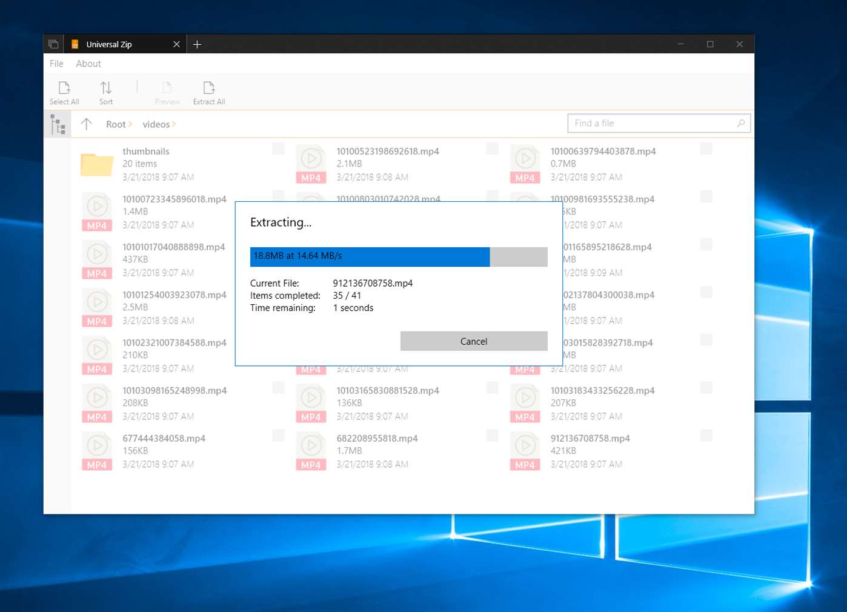
Task: Check the box for 10103183433256228.mp4
Action: tap(706, 388)
